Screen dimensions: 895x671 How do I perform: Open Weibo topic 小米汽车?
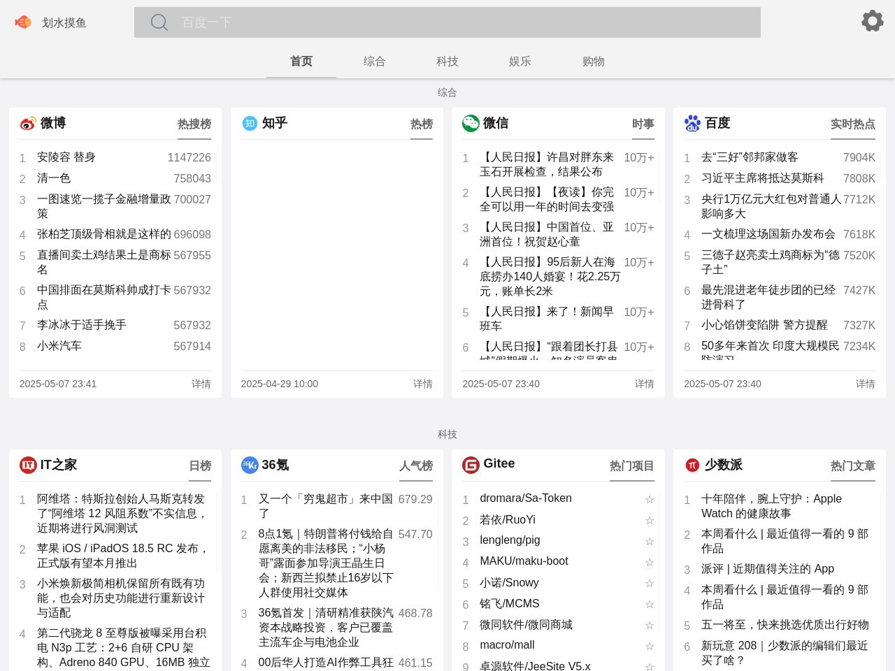(59, 346)
